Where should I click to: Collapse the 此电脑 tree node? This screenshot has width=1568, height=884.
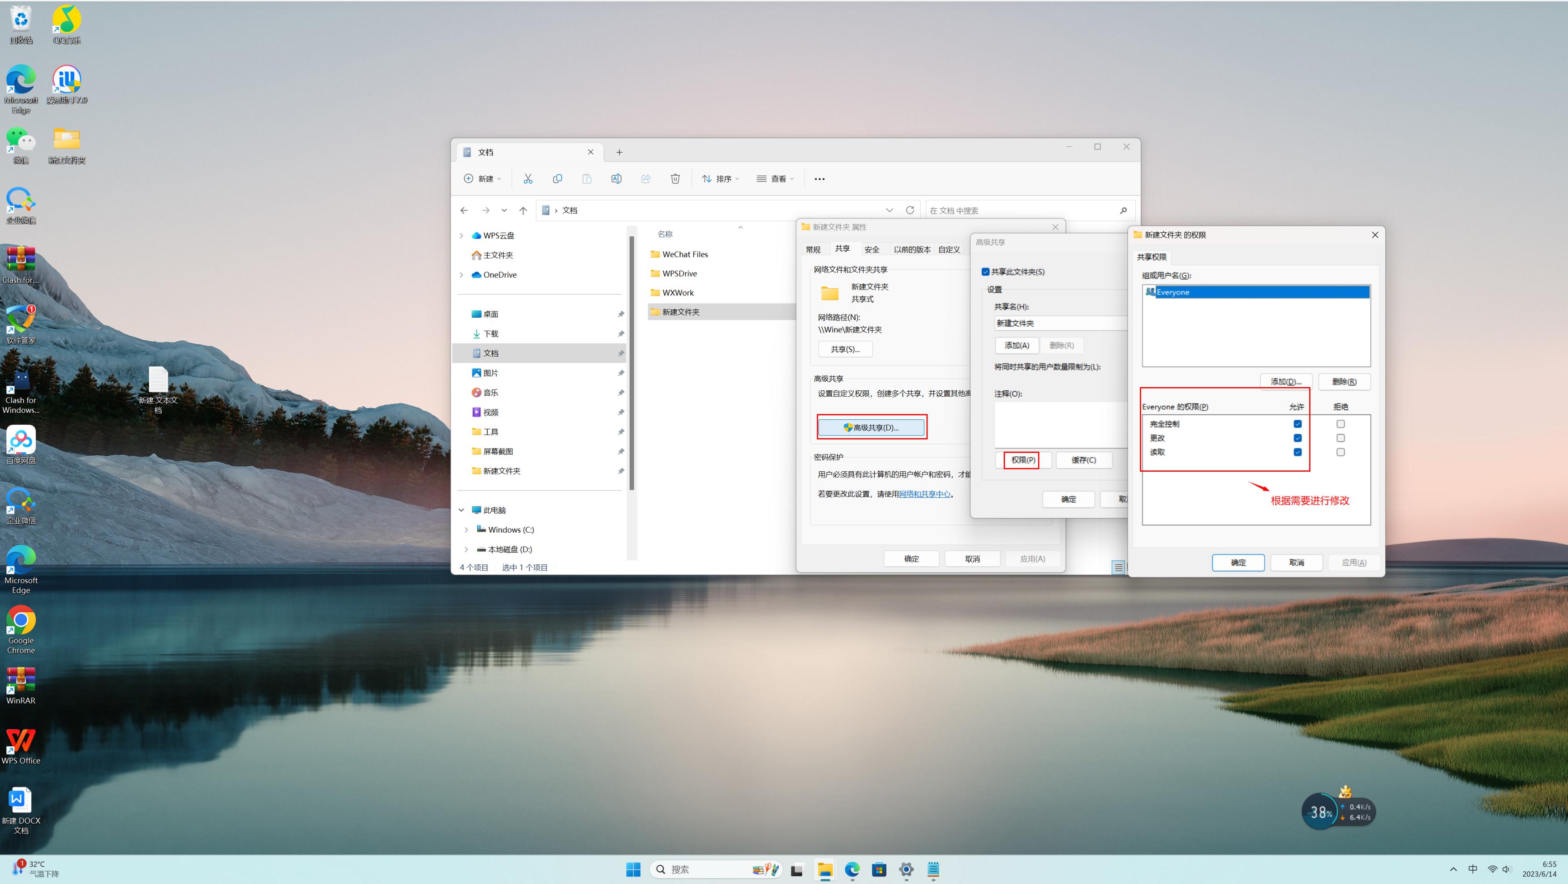(461, 510)
